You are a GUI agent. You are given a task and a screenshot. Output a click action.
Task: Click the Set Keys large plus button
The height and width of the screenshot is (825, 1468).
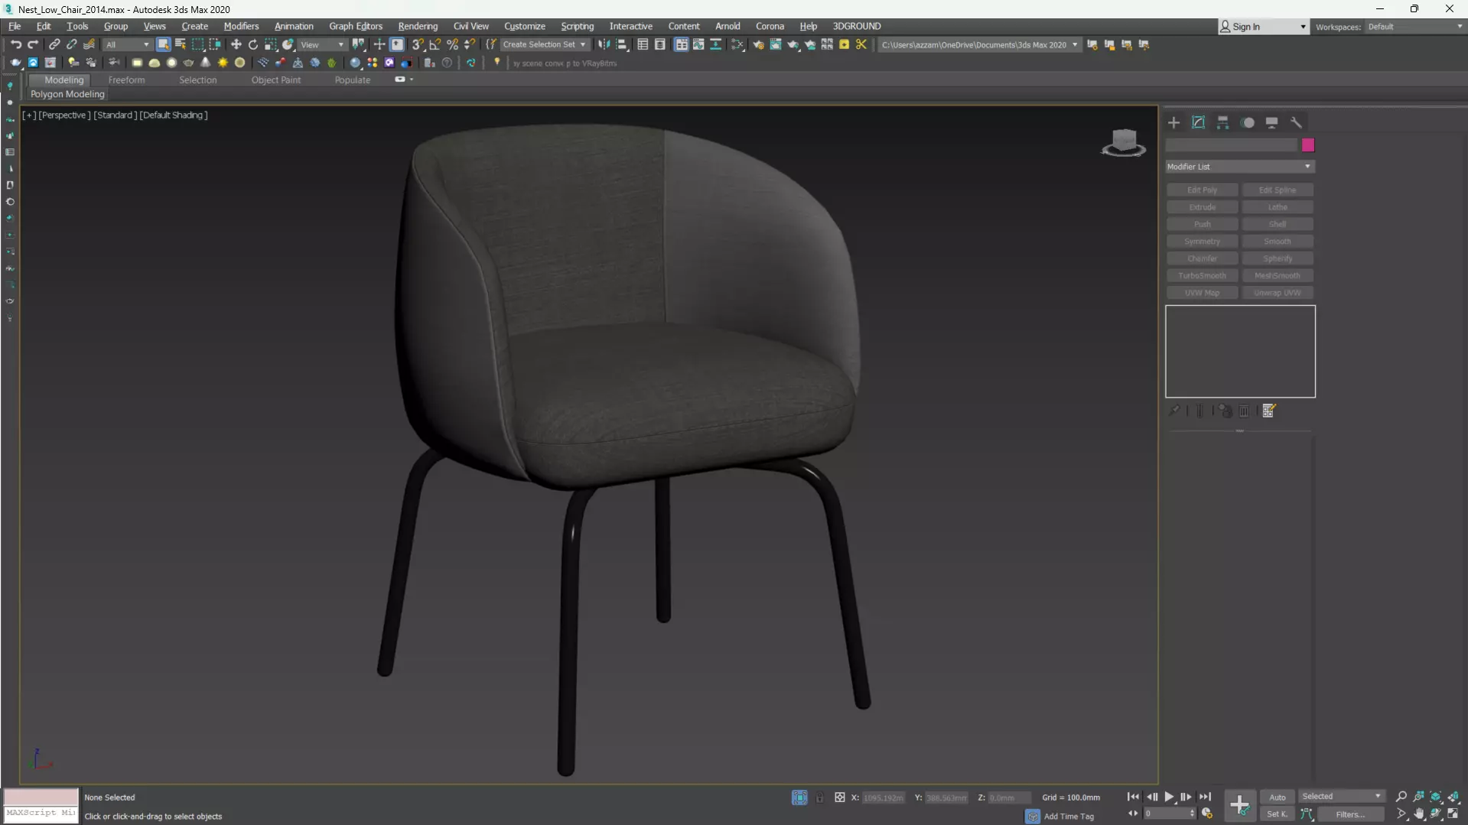(1239, 805)
